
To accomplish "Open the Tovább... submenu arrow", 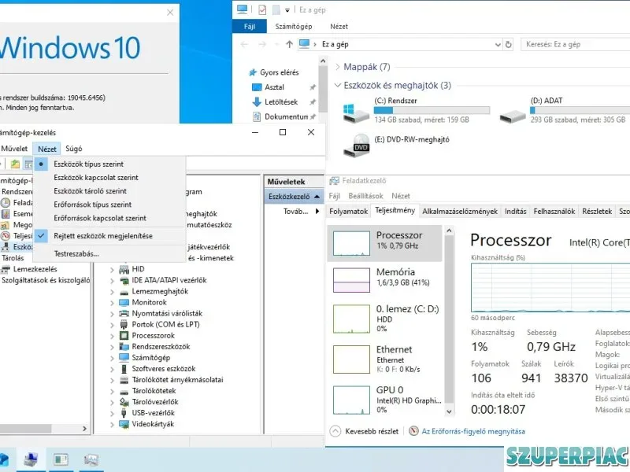I will (317, 211).
